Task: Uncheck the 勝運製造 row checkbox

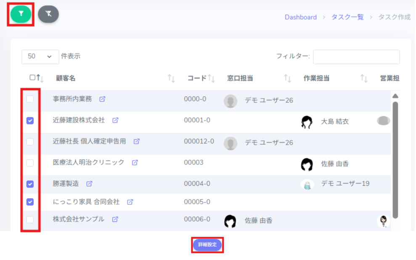Action: coord(30,184)
